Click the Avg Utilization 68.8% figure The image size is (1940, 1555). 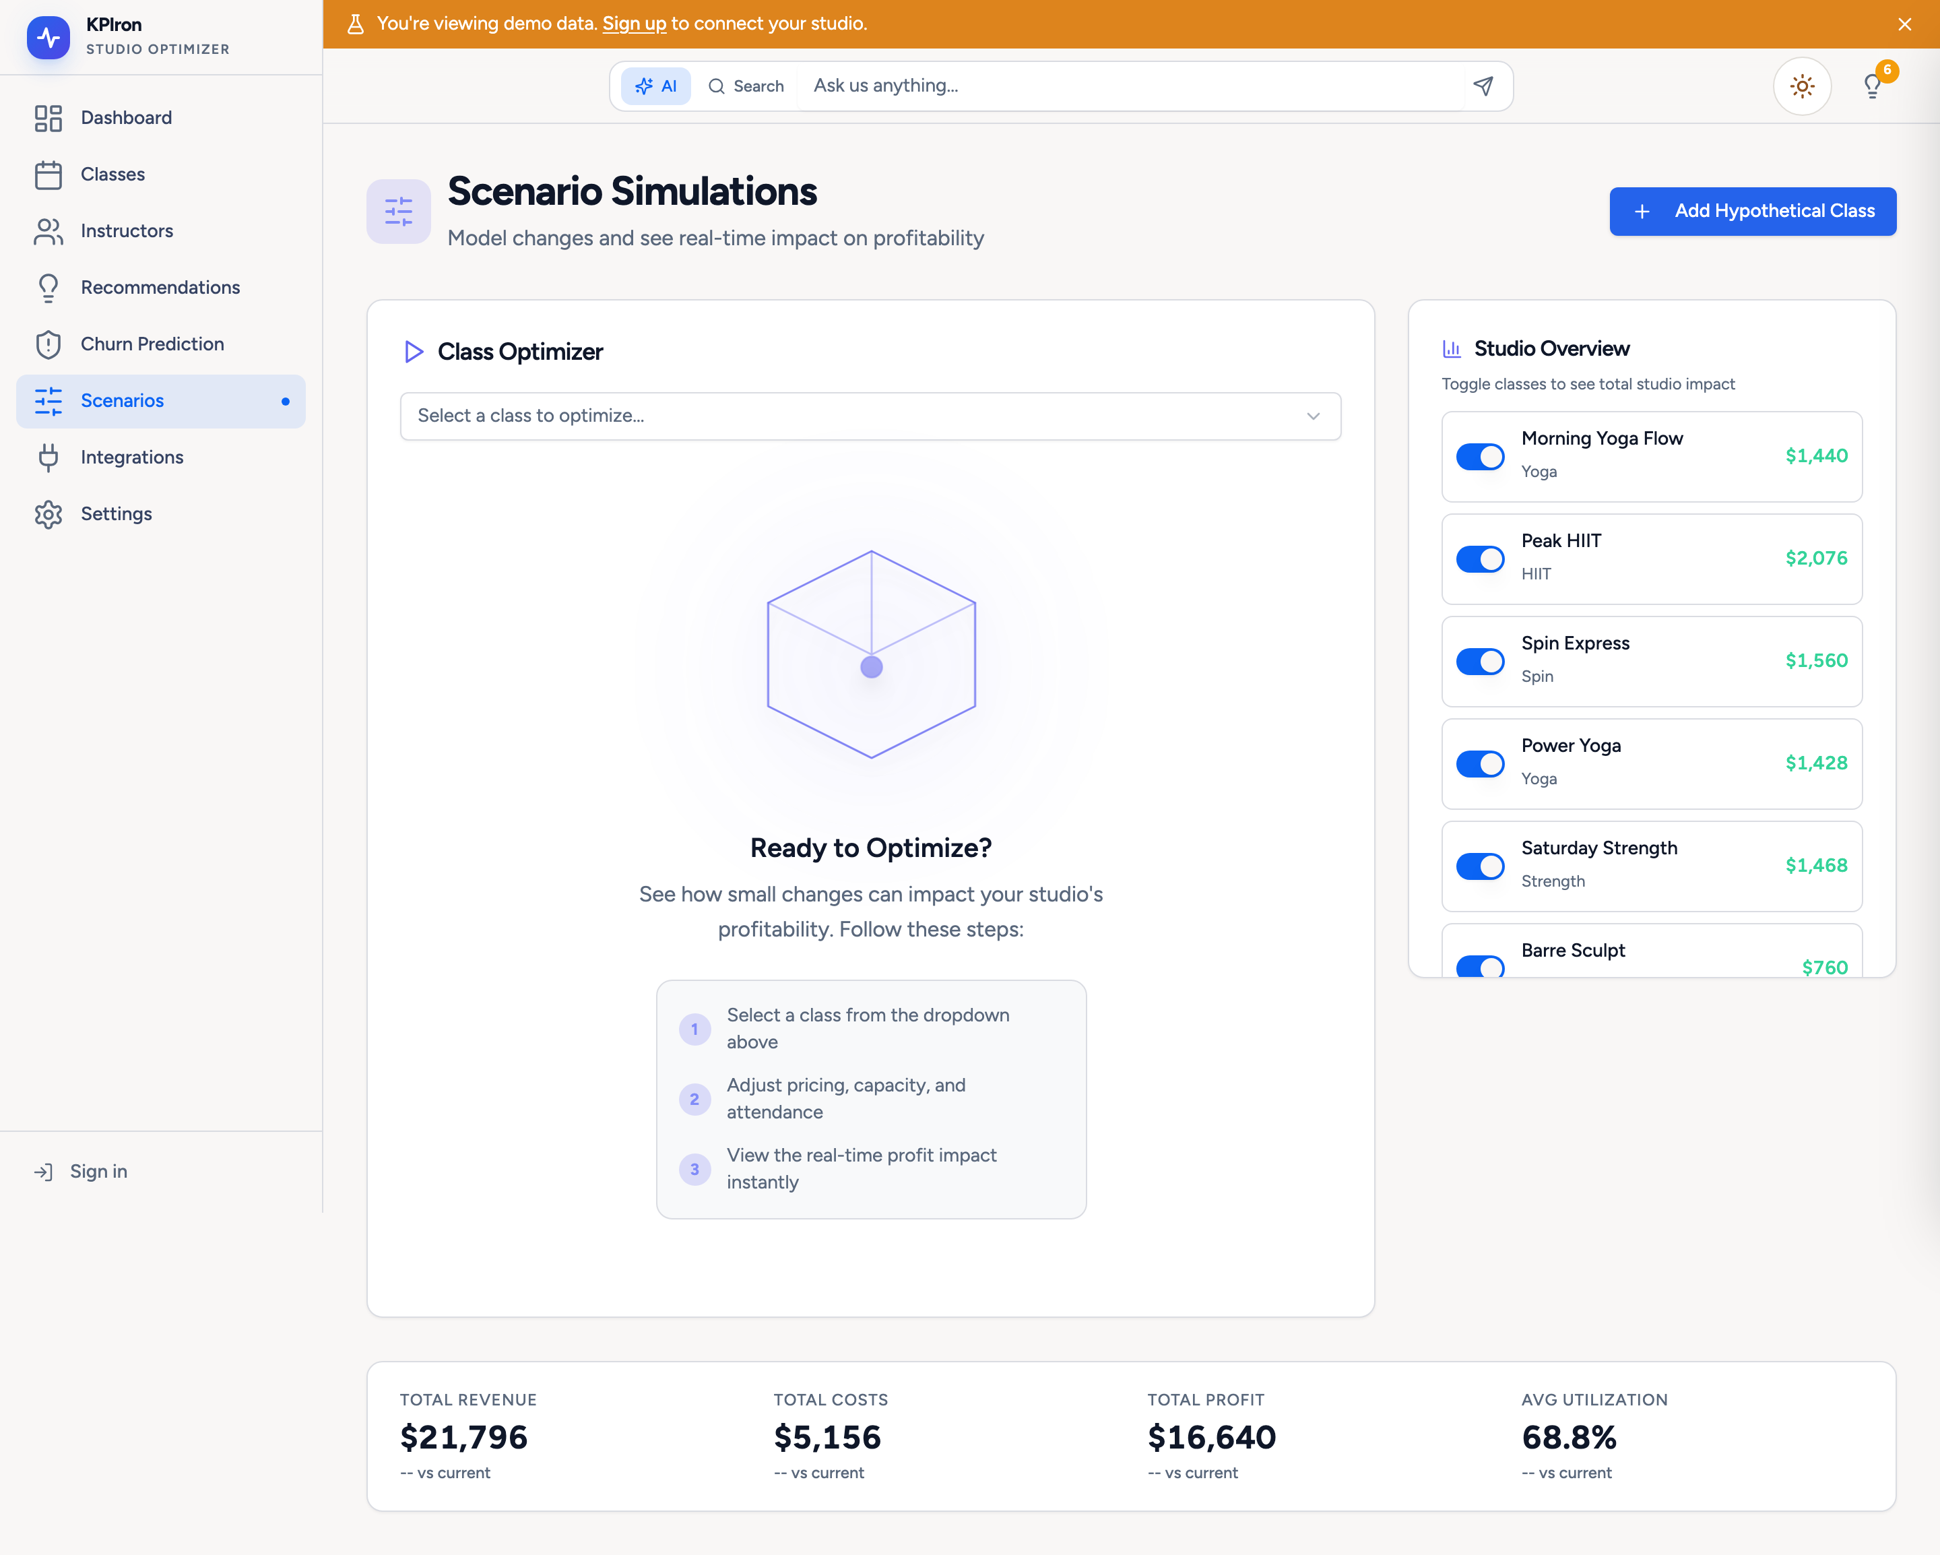(1568, 1437)
